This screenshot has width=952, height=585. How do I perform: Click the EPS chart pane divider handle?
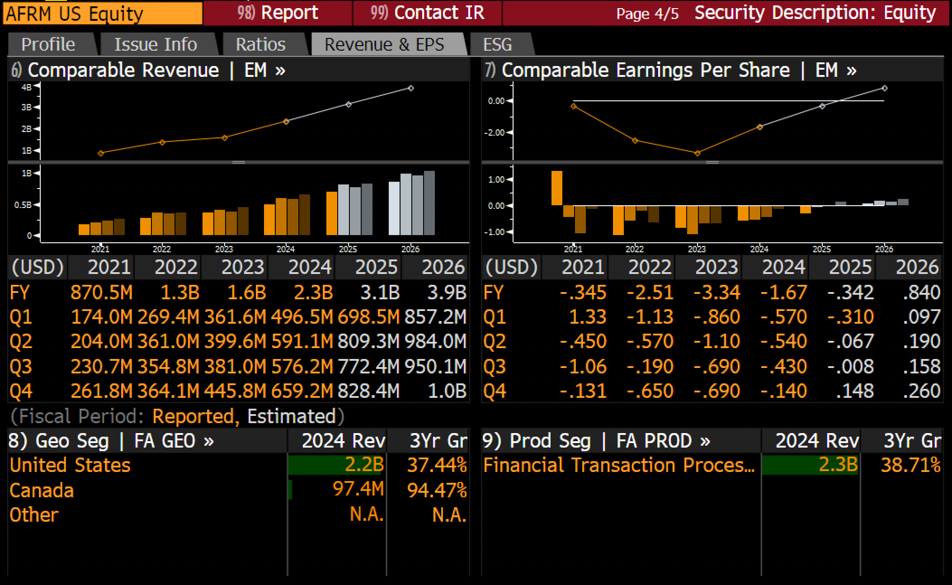click(x=712, y=162)
